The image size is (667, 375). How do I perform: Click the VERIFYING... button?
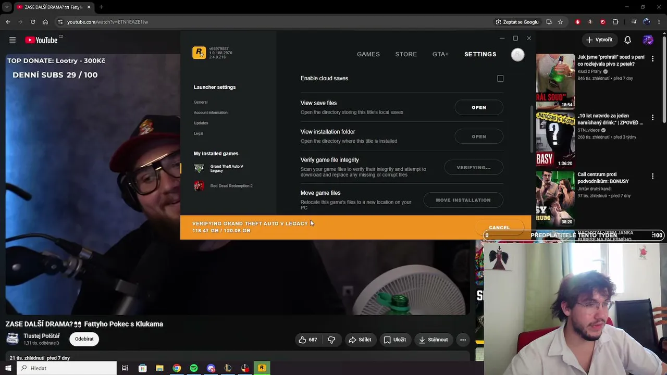click(474, 167)
